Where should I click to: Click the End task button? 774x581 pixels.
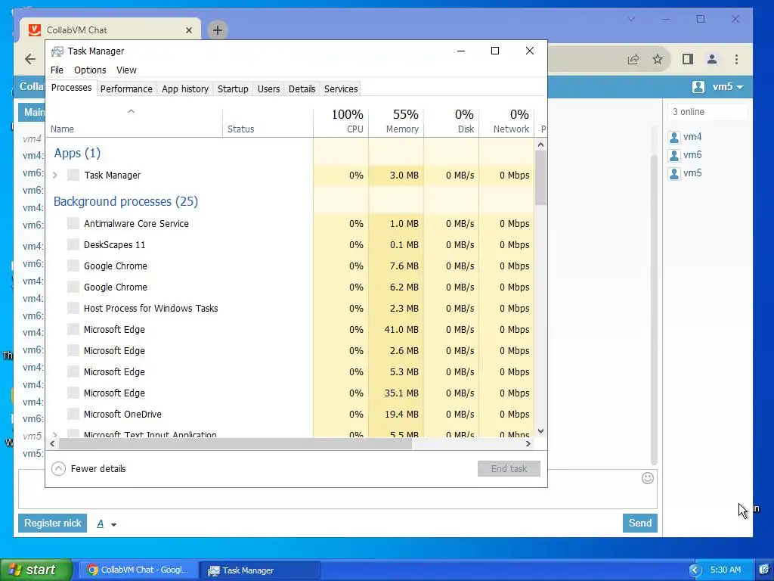point(509,468)
